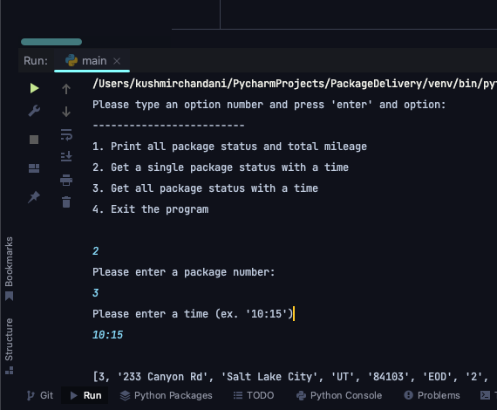Screen dimensions: 497x410
Task: Open the TODO tool window
Action: [x=254, y=395]
